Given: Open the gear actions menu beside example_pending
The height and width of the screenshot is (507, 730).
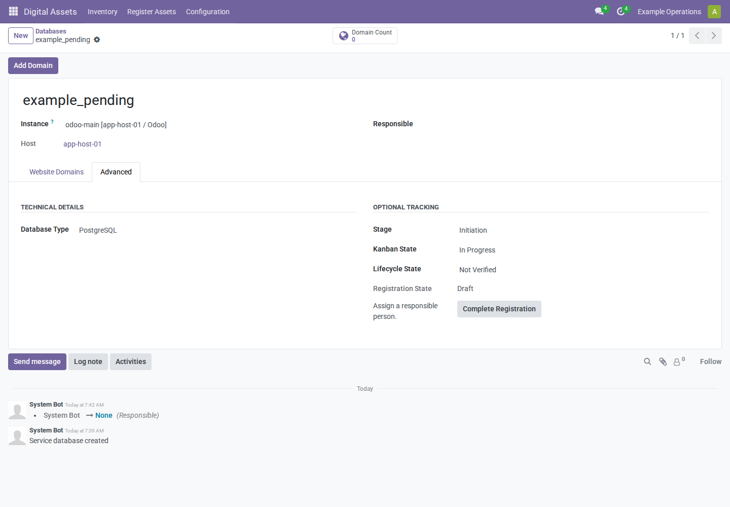Looking at the screenshot, I should (x=97, y=40).
